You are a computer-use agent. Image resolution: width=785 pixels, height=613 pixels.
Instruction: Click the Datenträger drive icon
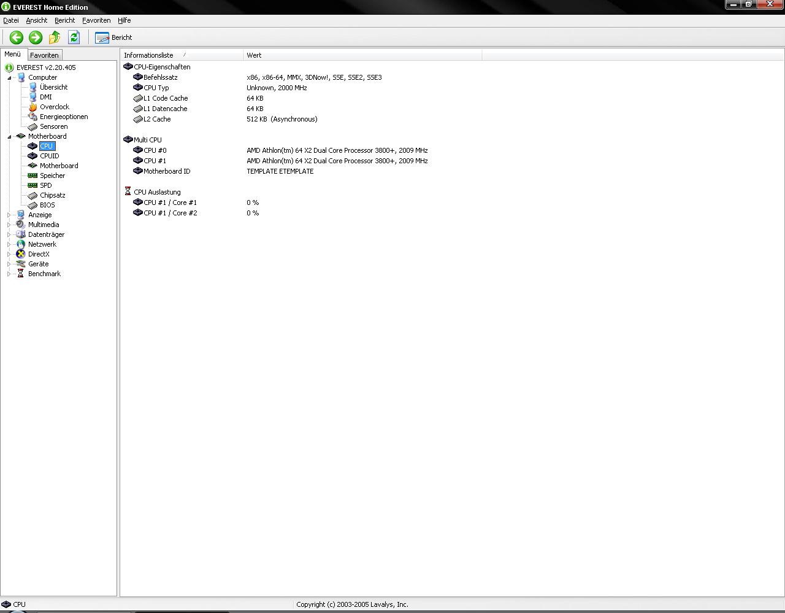(x=21, y=234)
